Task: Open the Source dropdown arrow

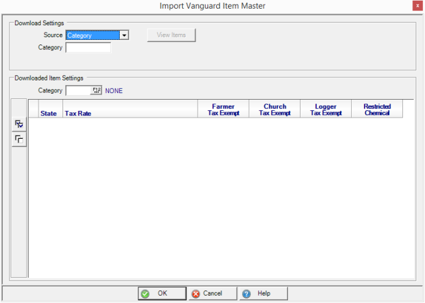Action: [x=124, y=35]
